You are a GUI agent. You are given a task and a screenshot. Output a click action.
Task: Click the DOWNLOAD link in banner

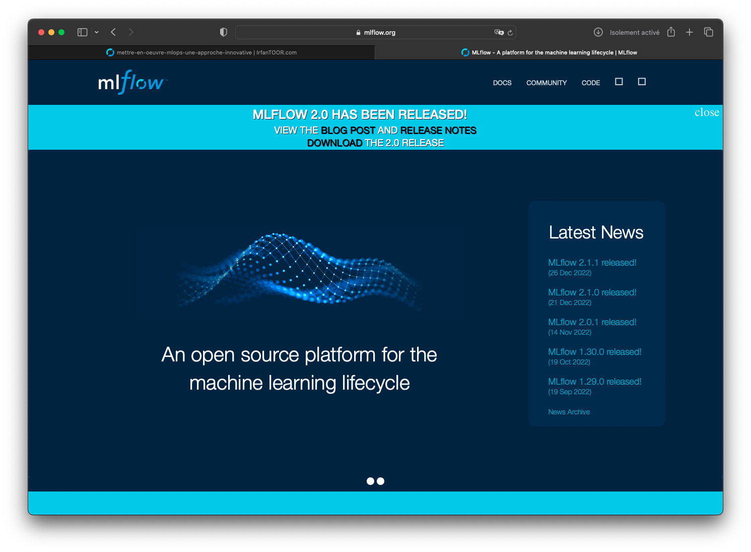[x=334, y=143]
